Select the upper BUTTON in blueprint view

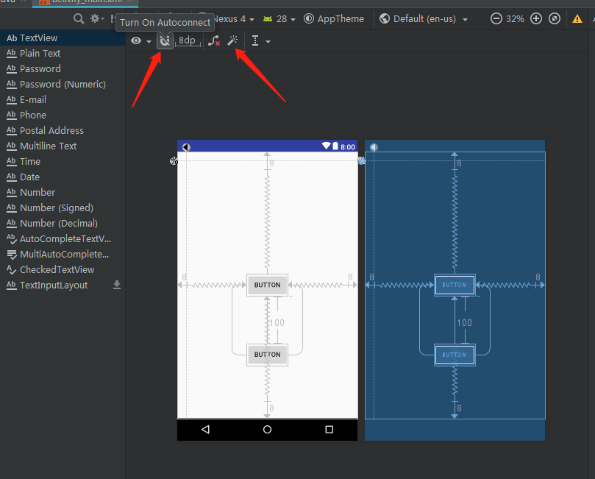tap(455, 285)
